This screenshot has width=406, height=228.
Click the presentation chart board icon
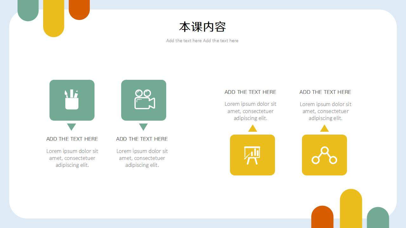point(252,155)
